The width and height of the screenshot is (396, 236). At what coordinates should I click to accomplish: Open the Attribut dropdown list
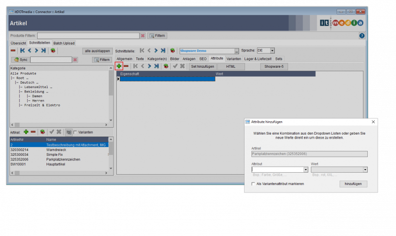point(305,169)
